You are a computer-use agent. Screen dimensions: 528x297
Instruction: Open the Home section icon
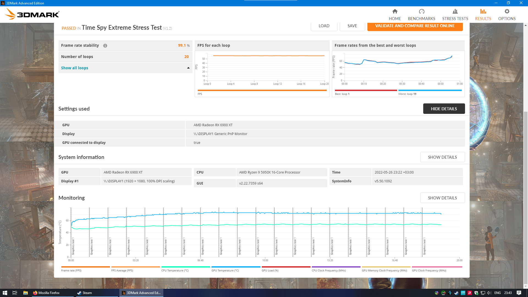(x=395, y=12)
